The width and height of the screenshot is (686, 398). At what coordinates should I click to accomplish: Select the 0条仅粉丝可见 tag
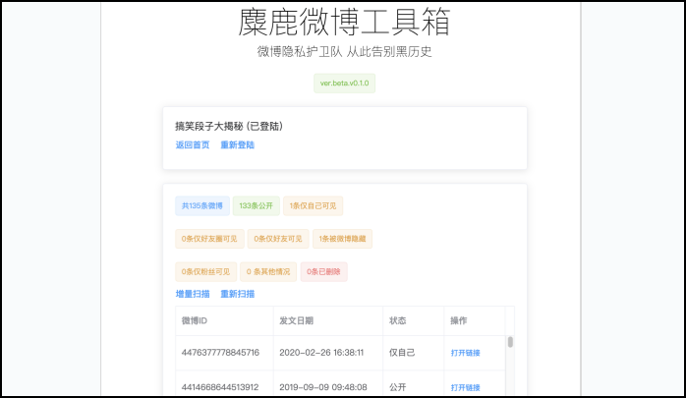pos(205,271)
